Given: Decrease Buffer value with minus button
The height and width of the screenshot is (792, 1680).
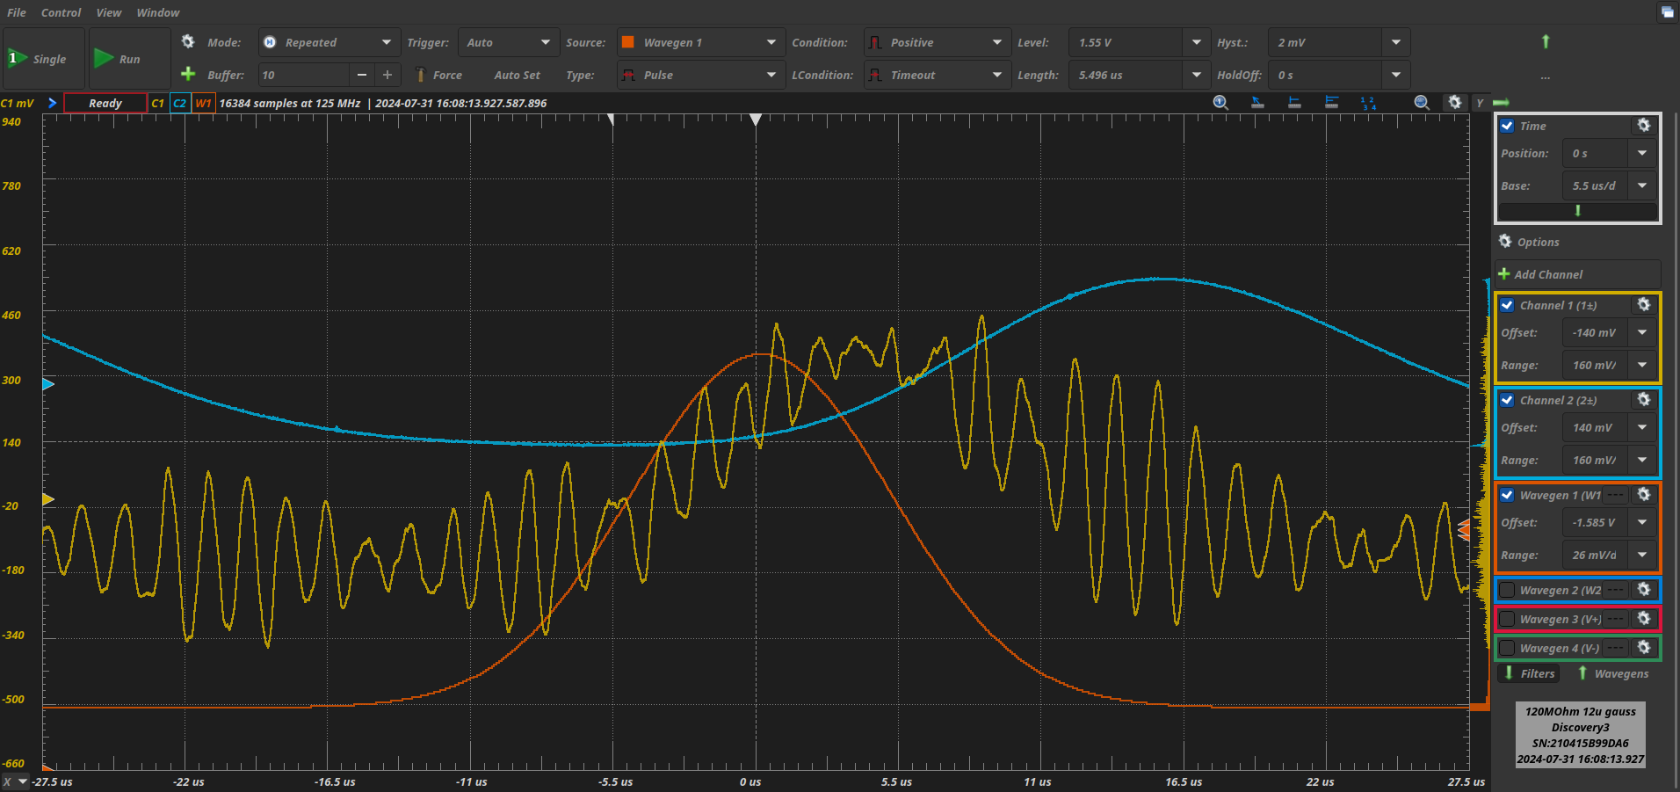Looking at the screenshot, I should click(362, 75).
